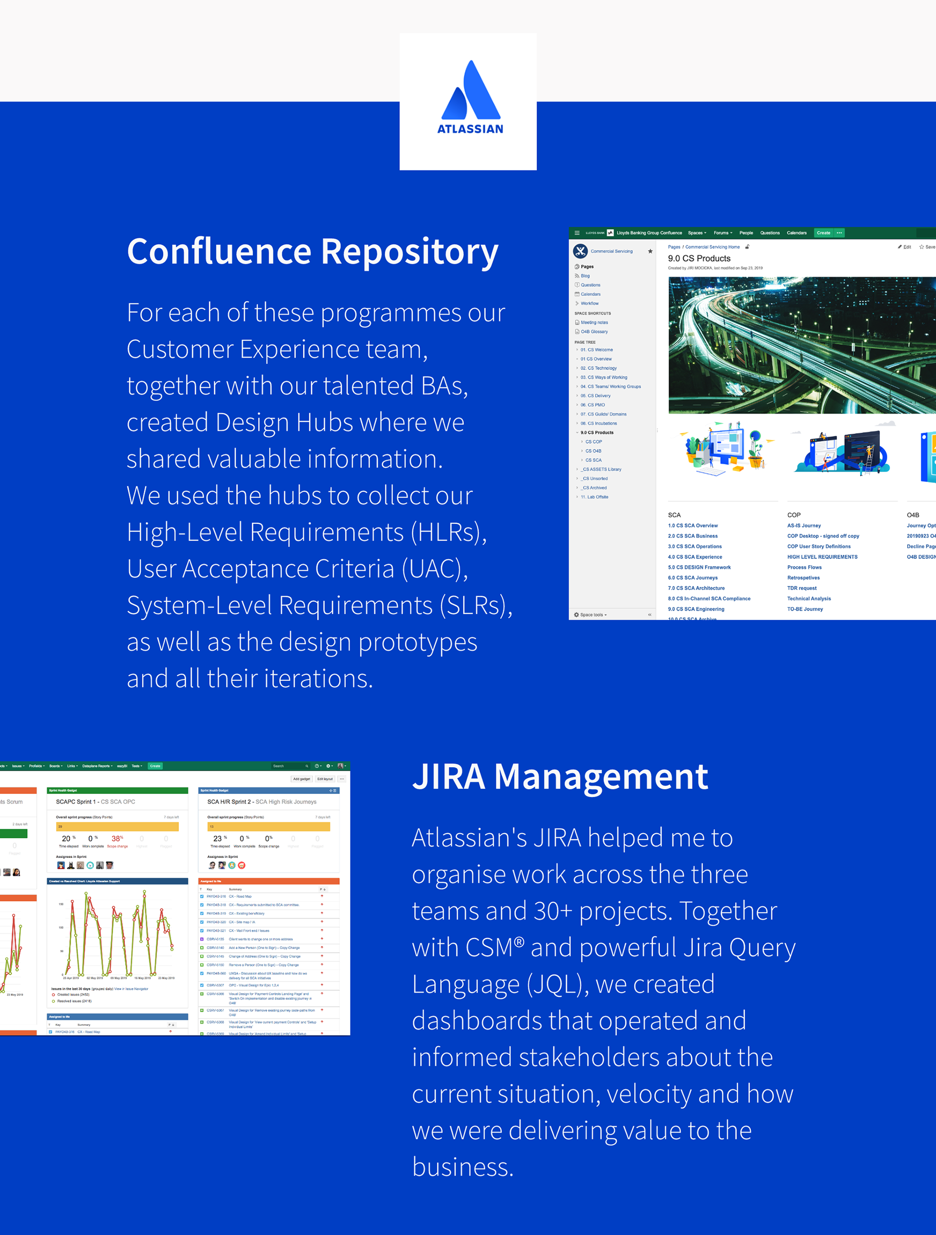The image size is (936, 1235).
Task: Click Sprint 2 gadget minimize icon
Action: (335, 791)
